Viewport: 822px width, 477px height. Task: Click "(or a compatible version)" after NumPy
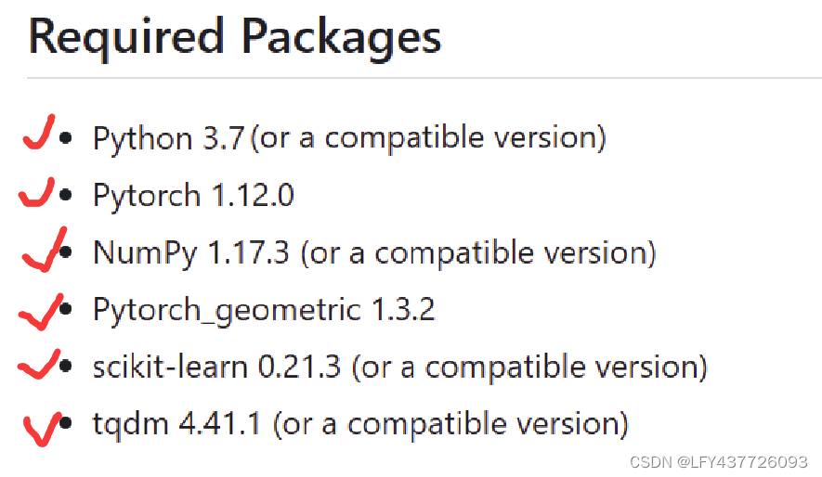tap(478, 253)
